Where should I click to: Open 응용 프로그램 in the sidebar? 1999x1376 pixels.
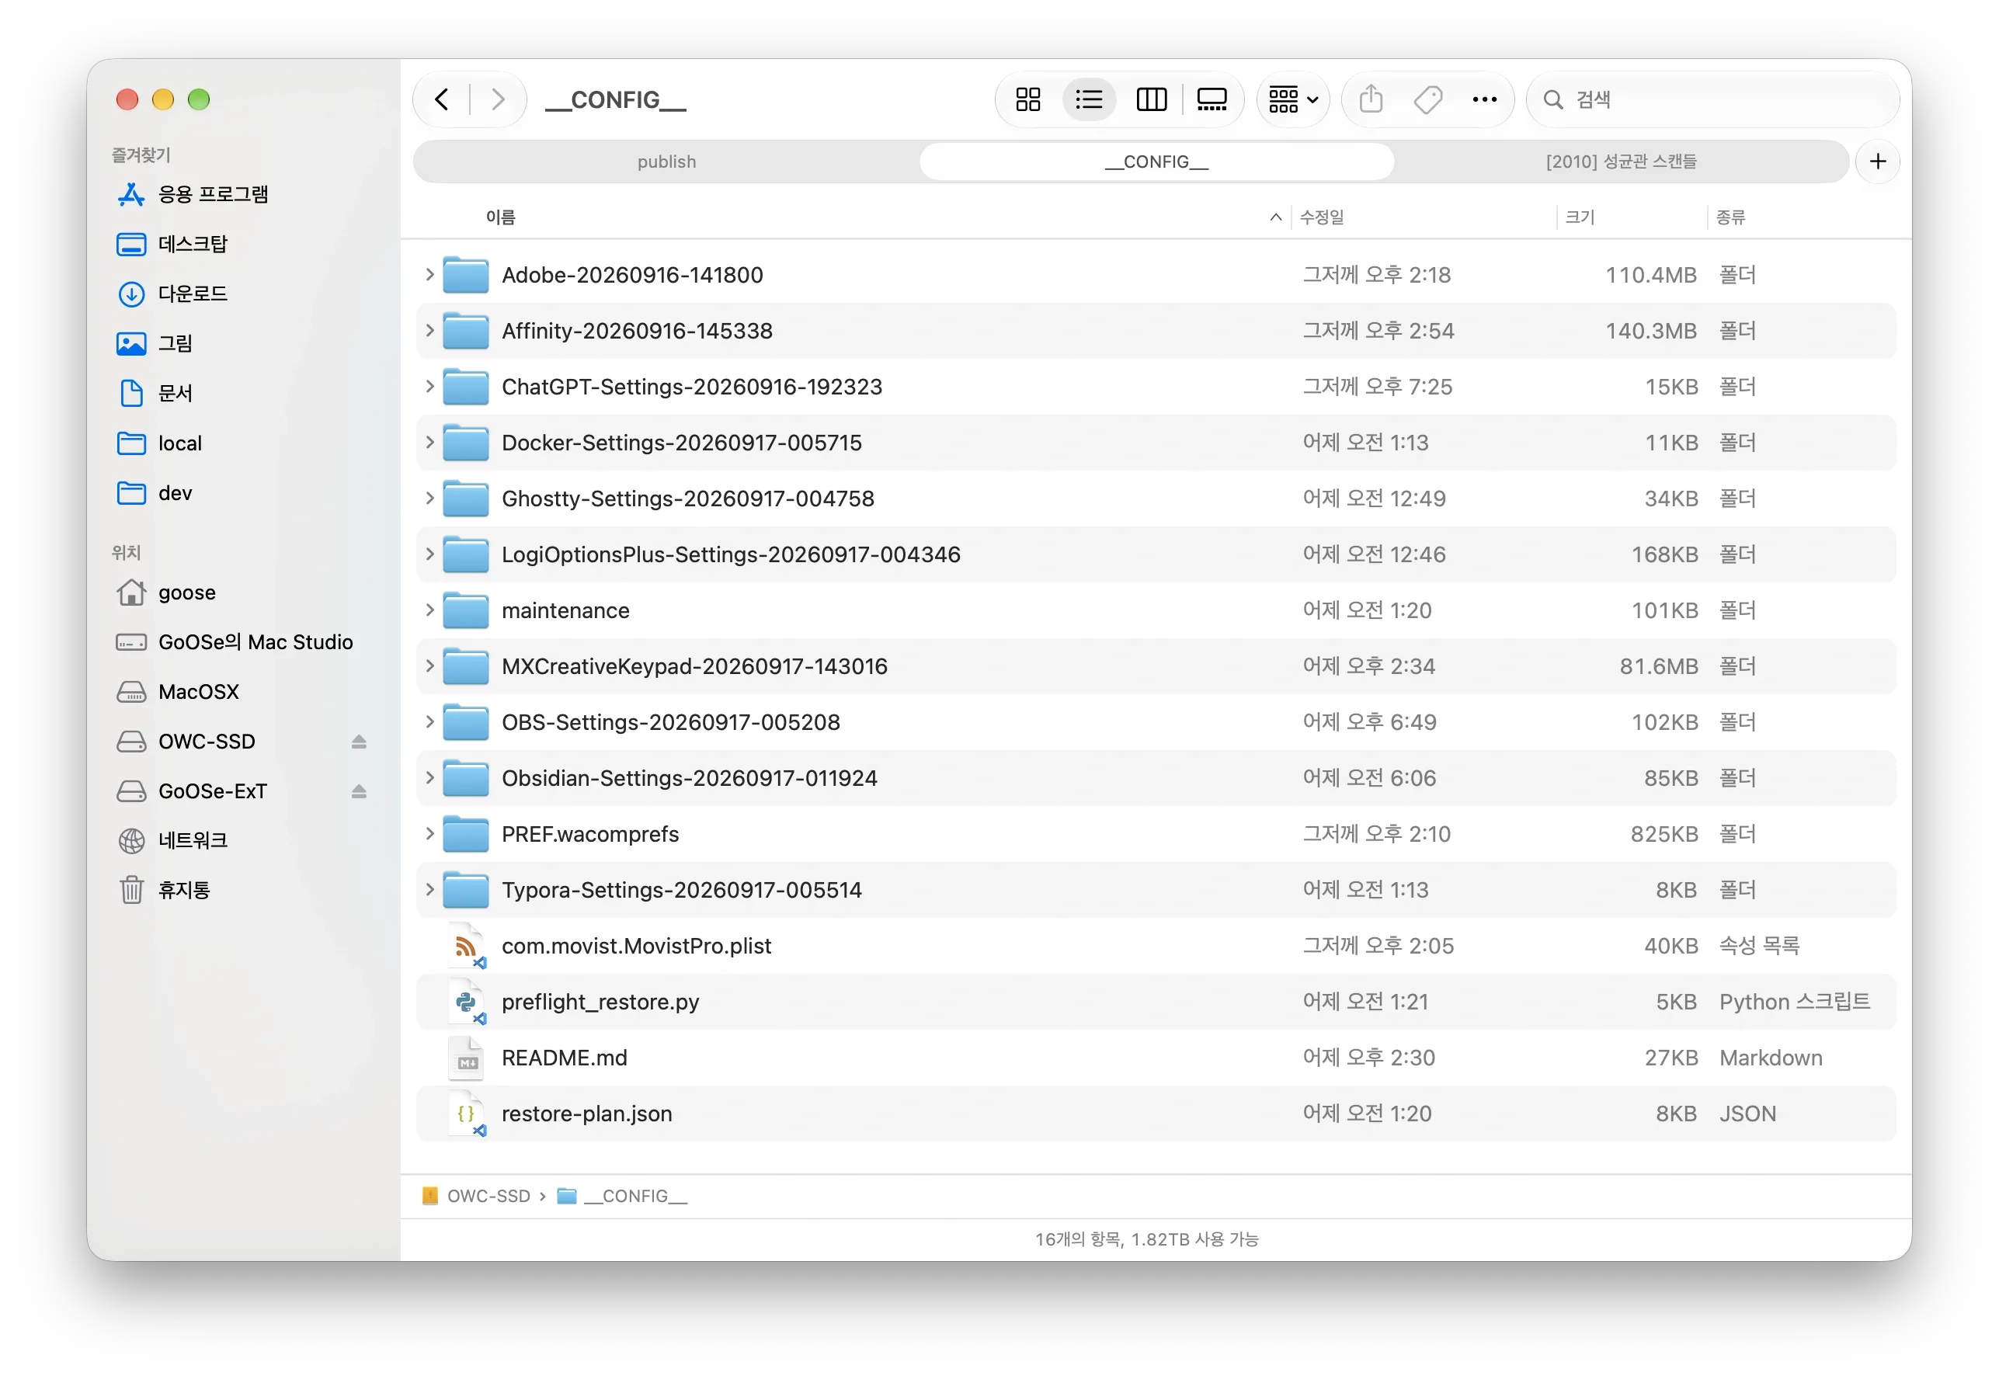click(193, 195)
